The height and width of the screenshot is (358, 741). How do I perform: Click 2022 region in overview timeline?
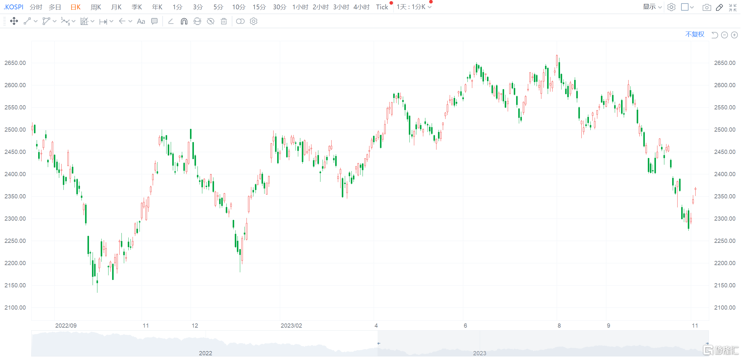click(x=205, y=353)
